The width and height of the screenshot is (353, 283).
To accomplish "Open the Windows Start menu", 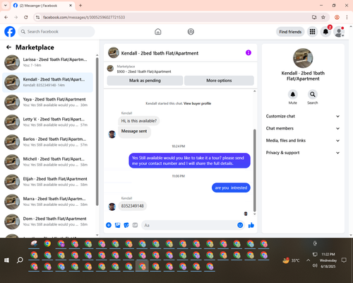I will click(6, 260).
